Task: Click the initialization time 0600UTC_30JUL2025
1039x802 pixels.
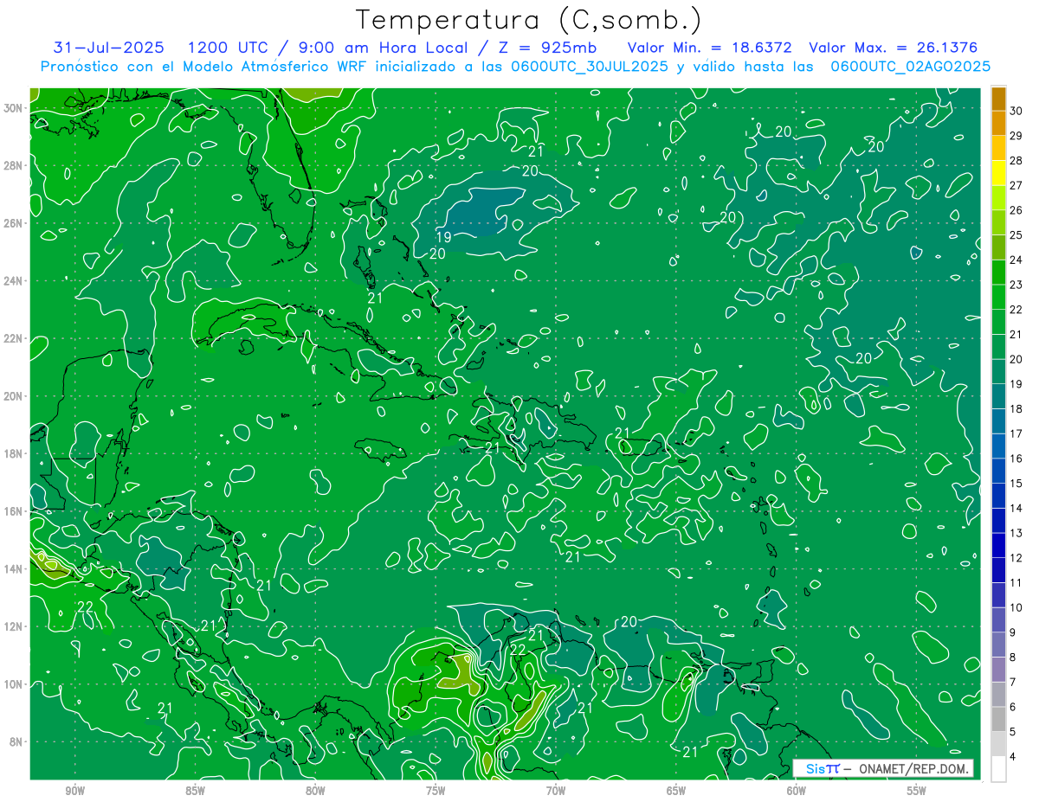Action: [590, 67]
